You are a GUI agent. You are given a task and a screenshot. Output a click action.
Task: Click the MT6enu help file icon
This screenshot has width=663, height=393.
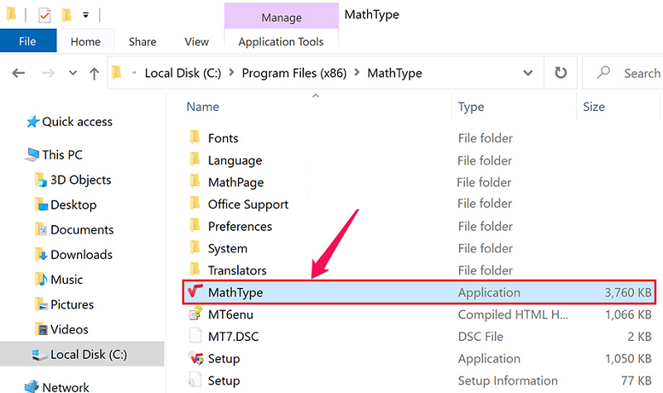196,314
